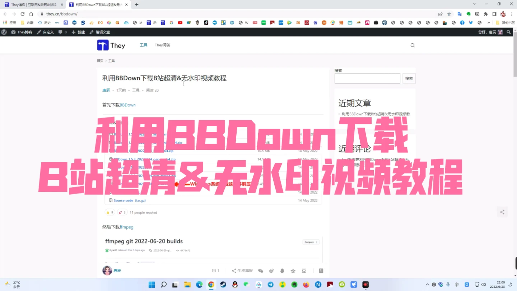The width and height of the screenshot is (517, 291).
Task: Reload the page with the refresh button
Action: pyautogui.click(x=22, y=14)
